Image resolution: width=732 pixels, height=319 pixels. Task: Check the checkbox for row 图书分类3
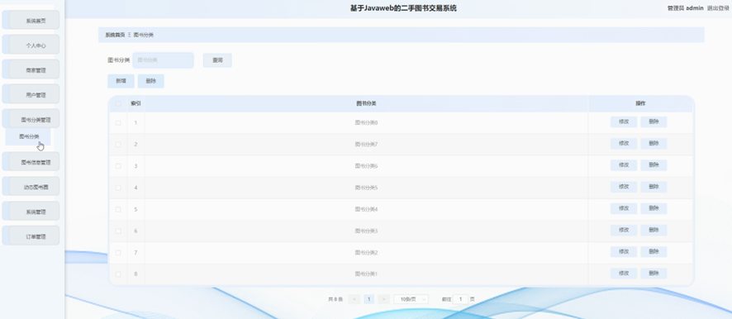click(118, 231)
